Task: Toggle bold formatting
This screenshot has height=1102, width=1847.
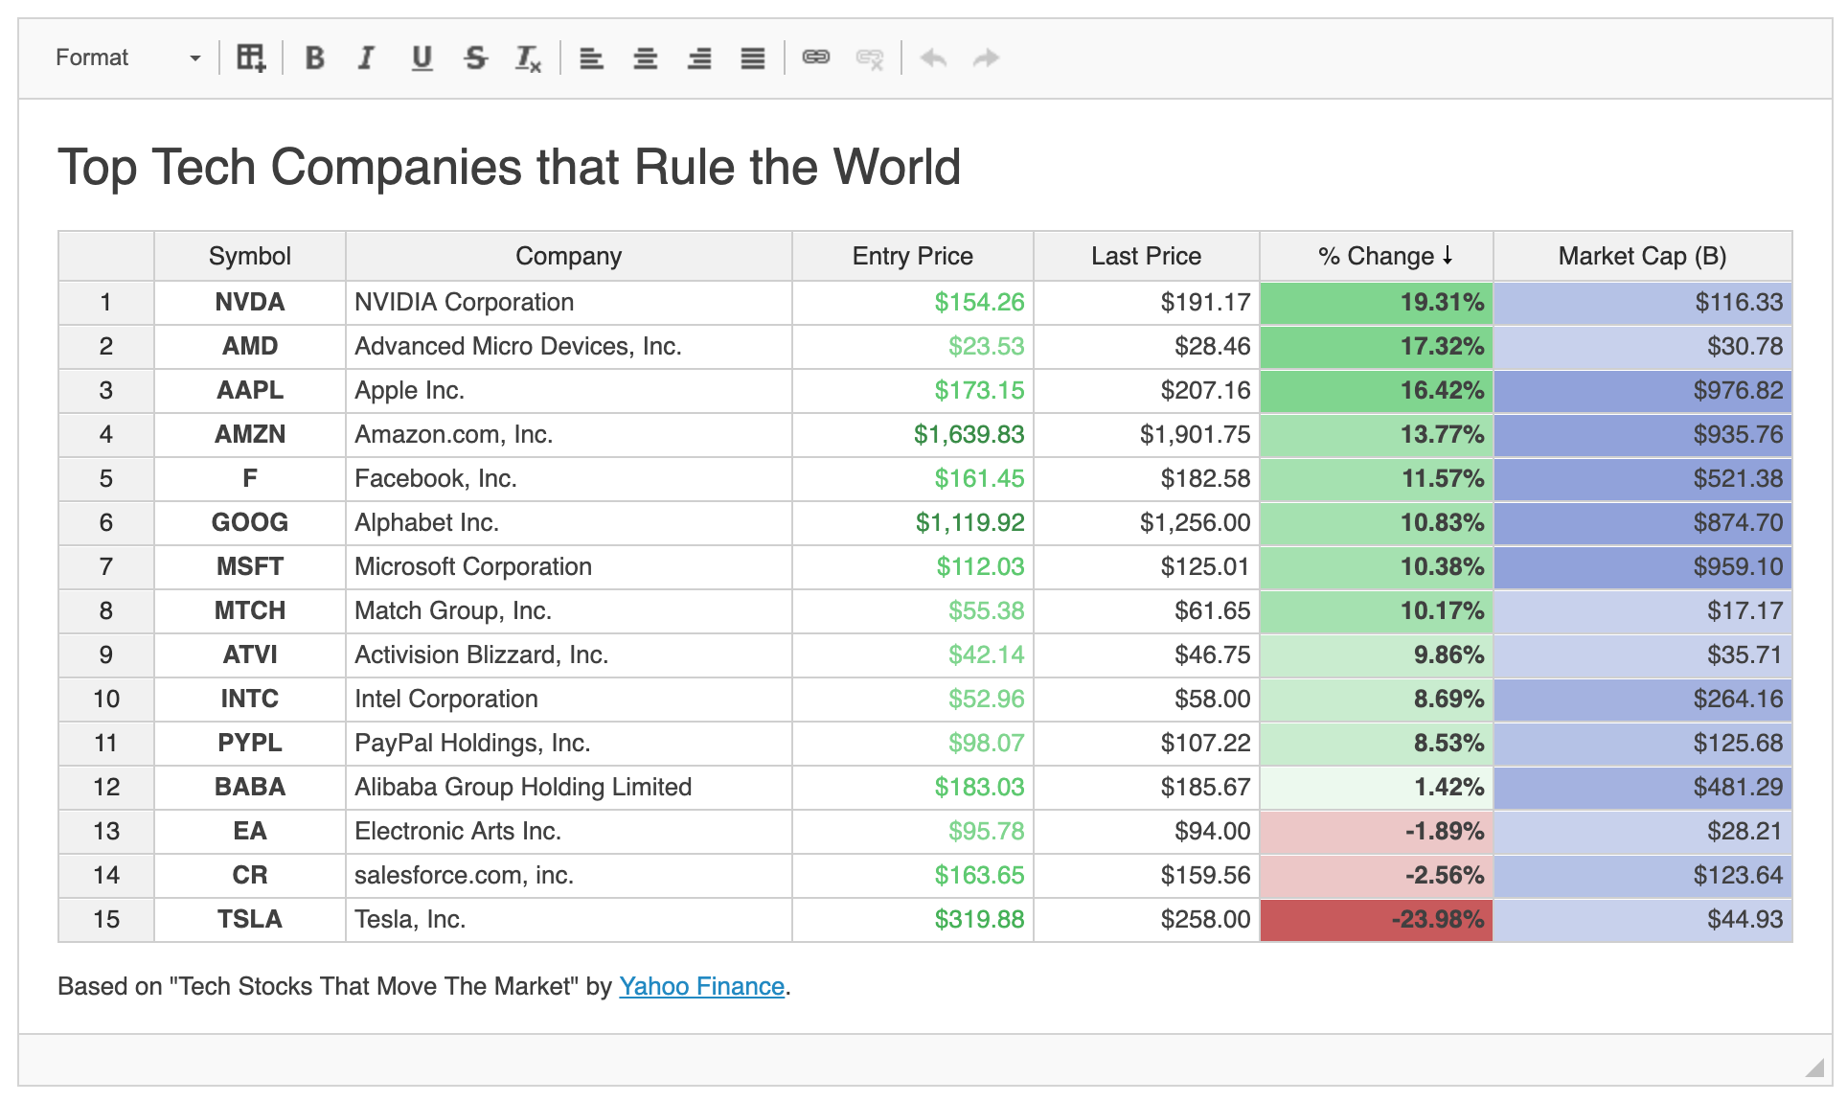Action: click(314, 58)
